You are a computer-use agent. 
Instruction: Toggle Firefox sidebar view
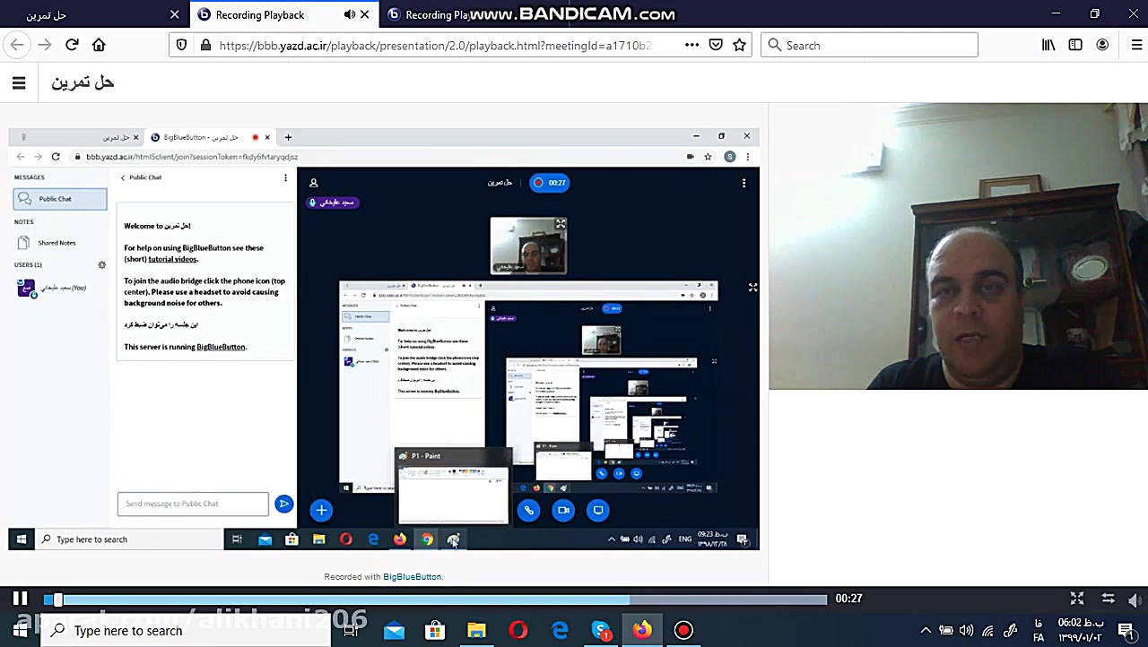point(1075,45)
